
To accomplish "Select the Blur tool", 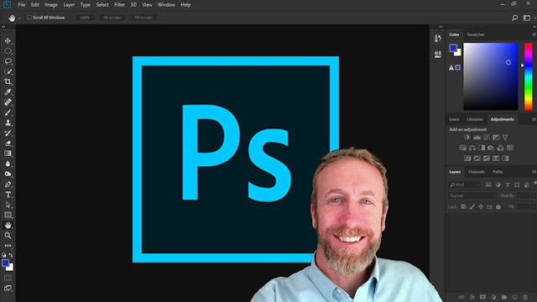I will [8, 164].
